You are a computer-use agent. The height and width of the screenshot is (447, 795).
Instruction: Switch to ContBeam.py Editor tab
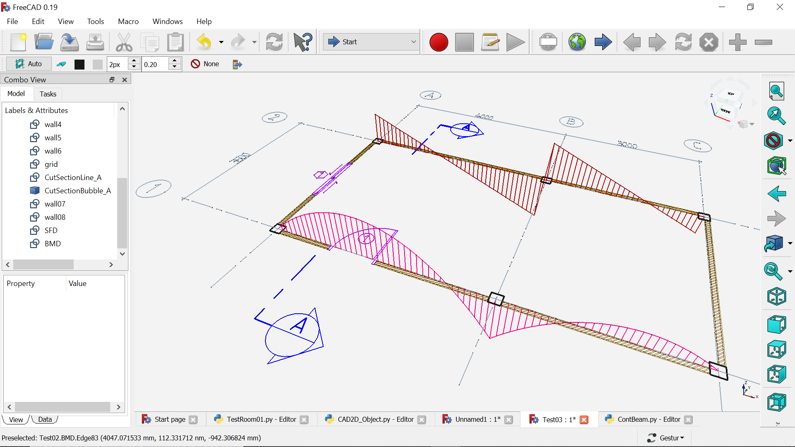point(648,419)
